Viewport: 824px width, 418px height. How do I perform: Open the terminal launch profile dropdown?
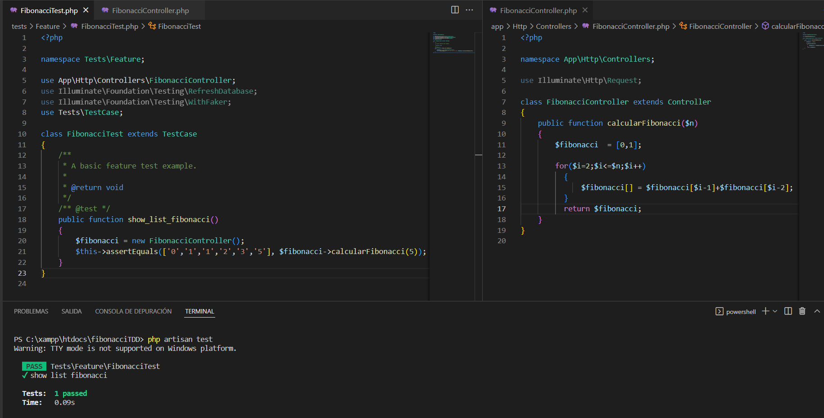775,311
